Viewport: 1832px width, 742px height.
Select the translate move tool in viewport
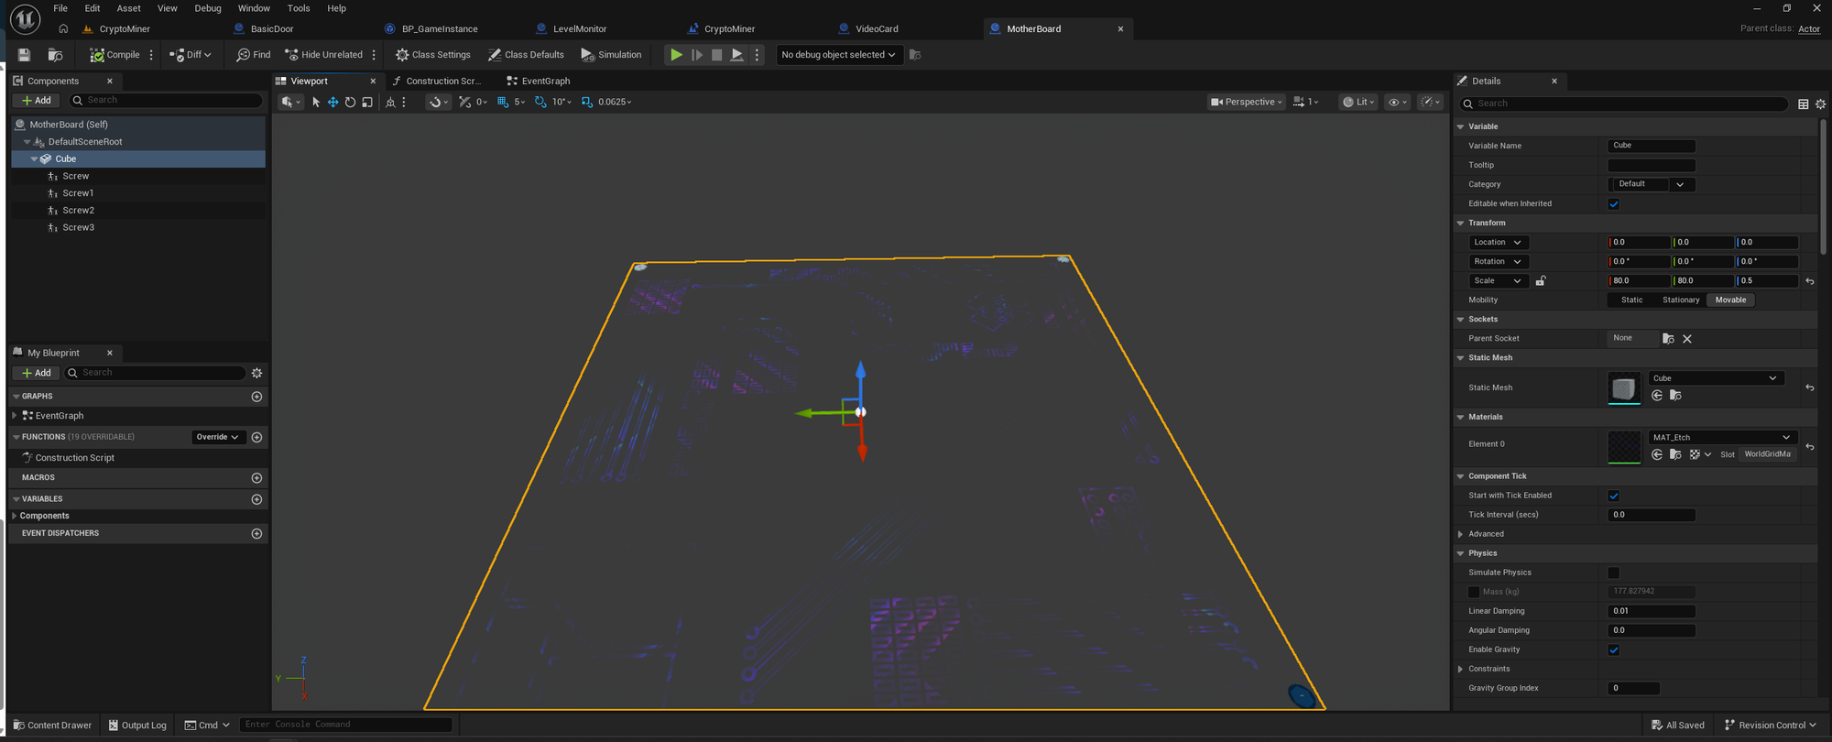click(333, 103)
